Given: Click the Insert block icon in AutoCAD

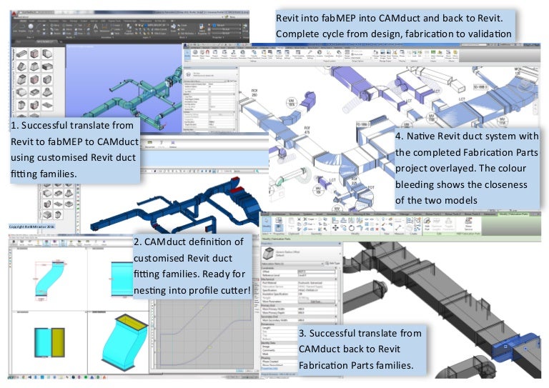Looking at the screenshot, I should pyautogui.click(x=173, y=27).
